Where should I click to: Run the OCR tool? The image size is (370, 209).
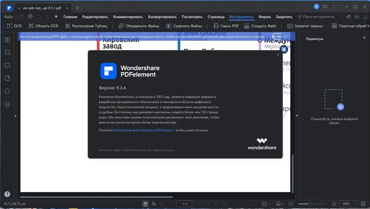pos(14,26)
